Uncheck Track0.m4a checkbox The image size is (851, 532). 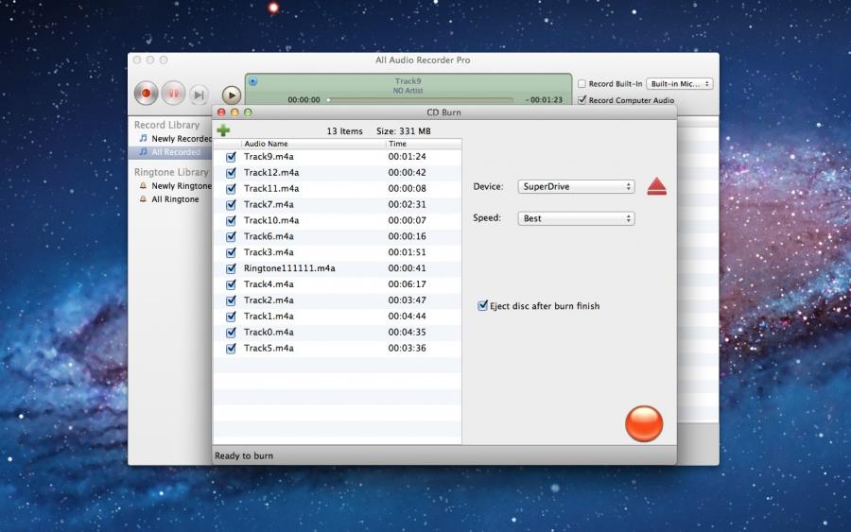click(x=232, y=333)
